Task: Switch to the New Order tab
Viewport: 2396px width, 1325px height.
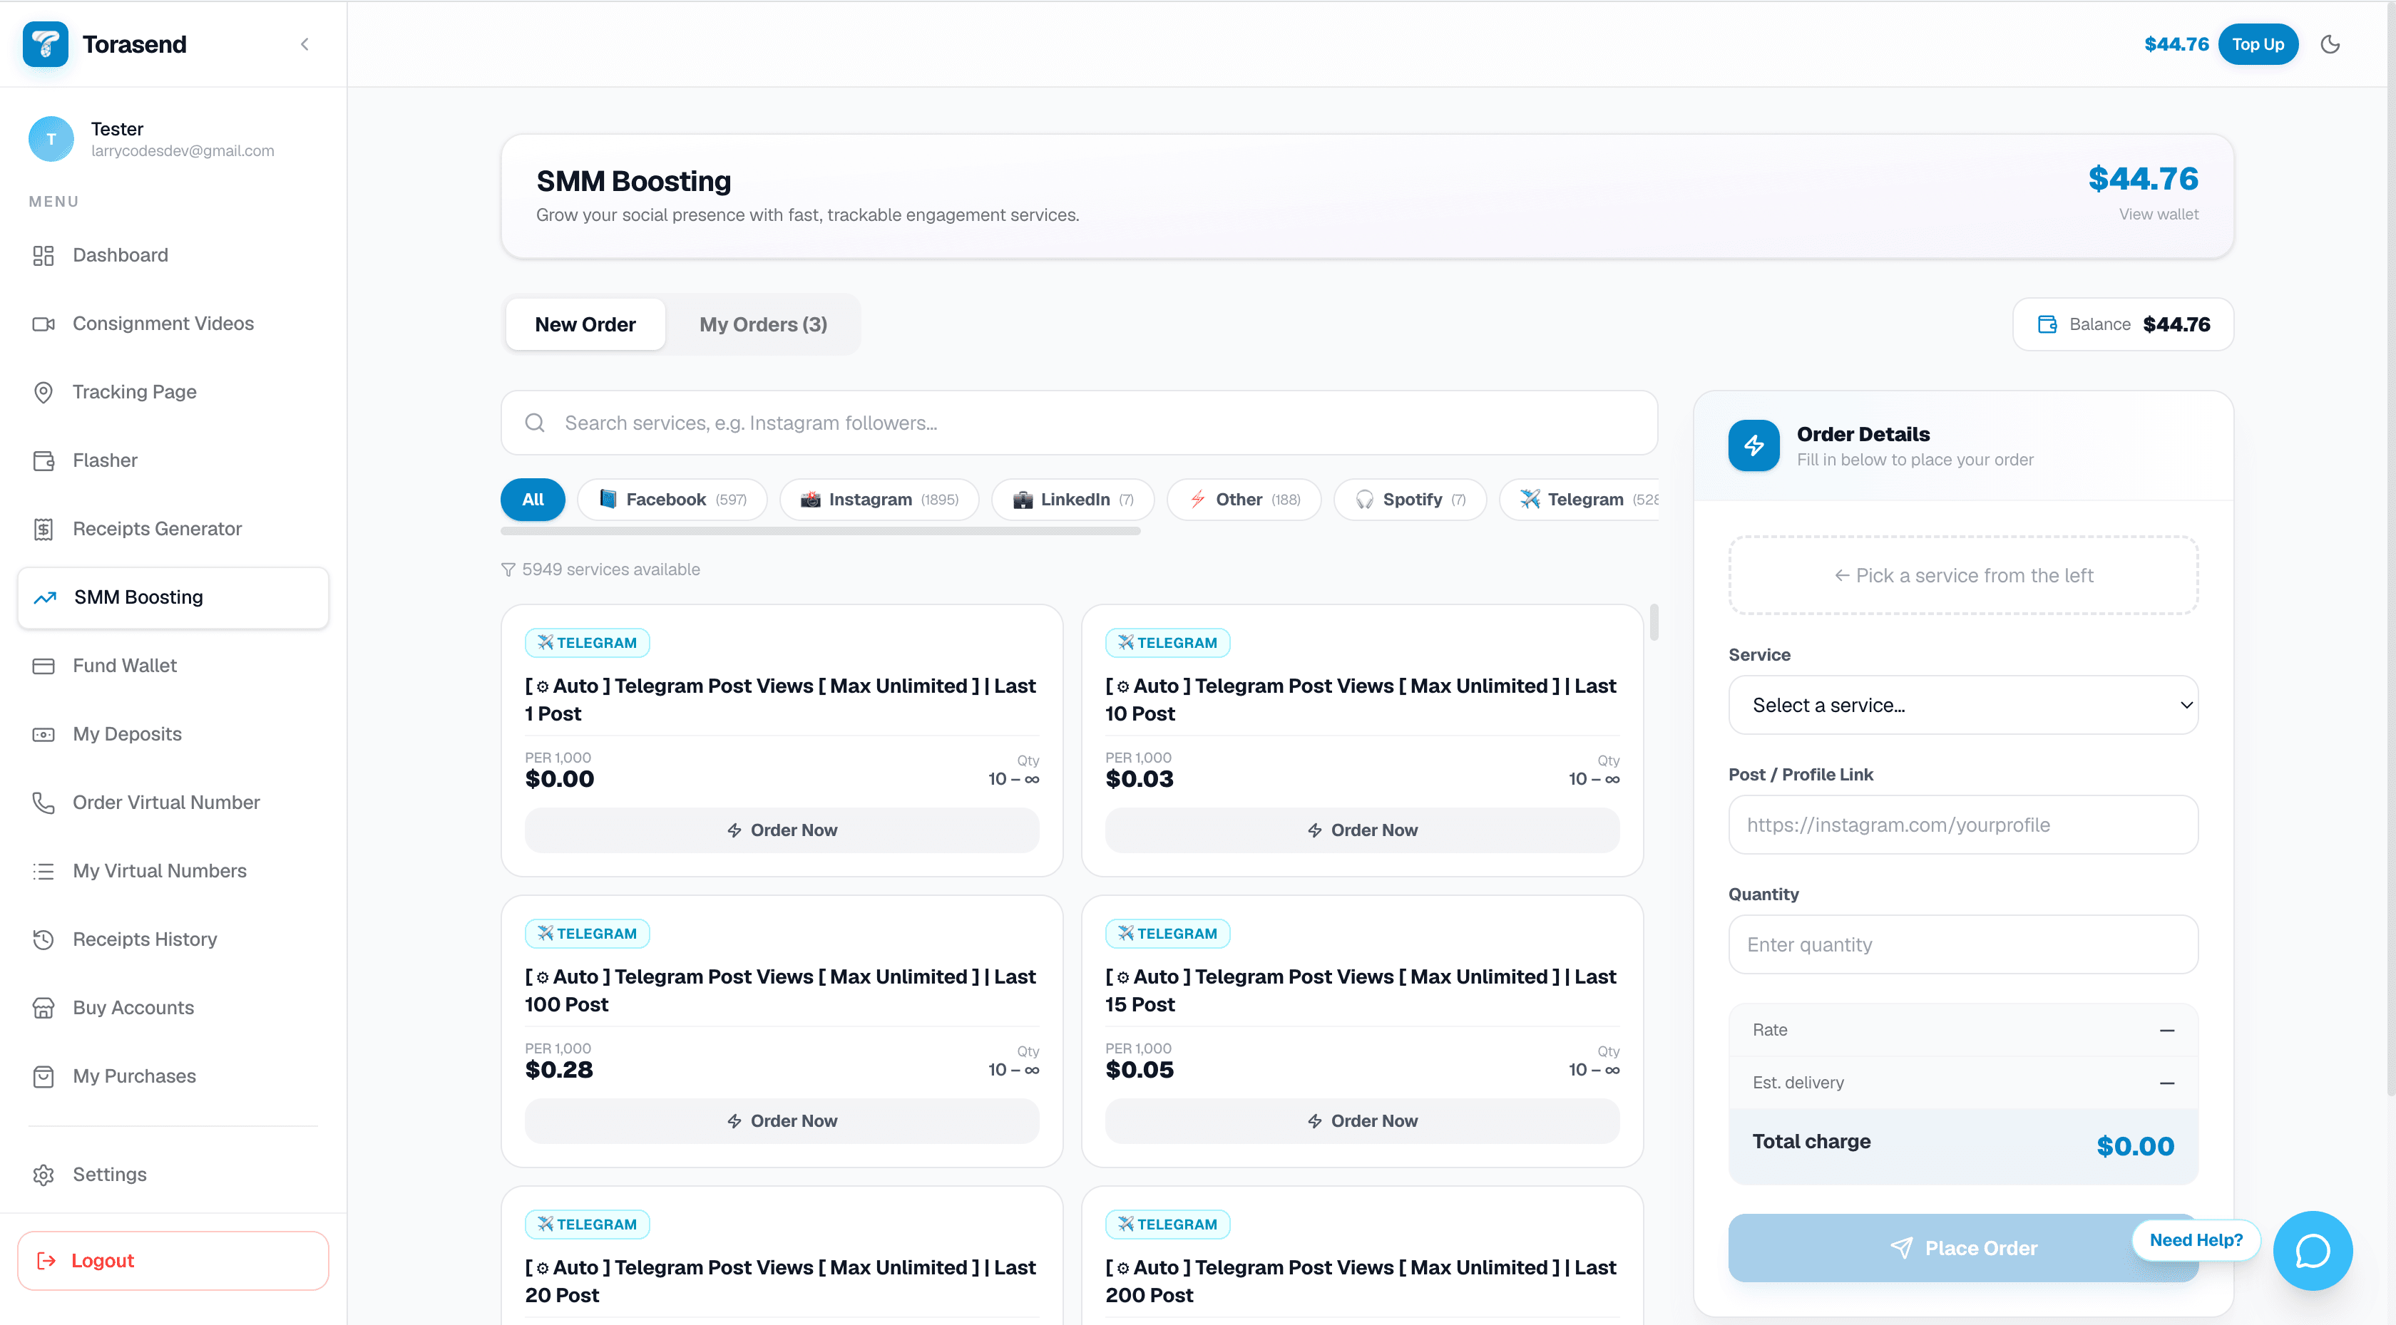Action: point(585,324)
